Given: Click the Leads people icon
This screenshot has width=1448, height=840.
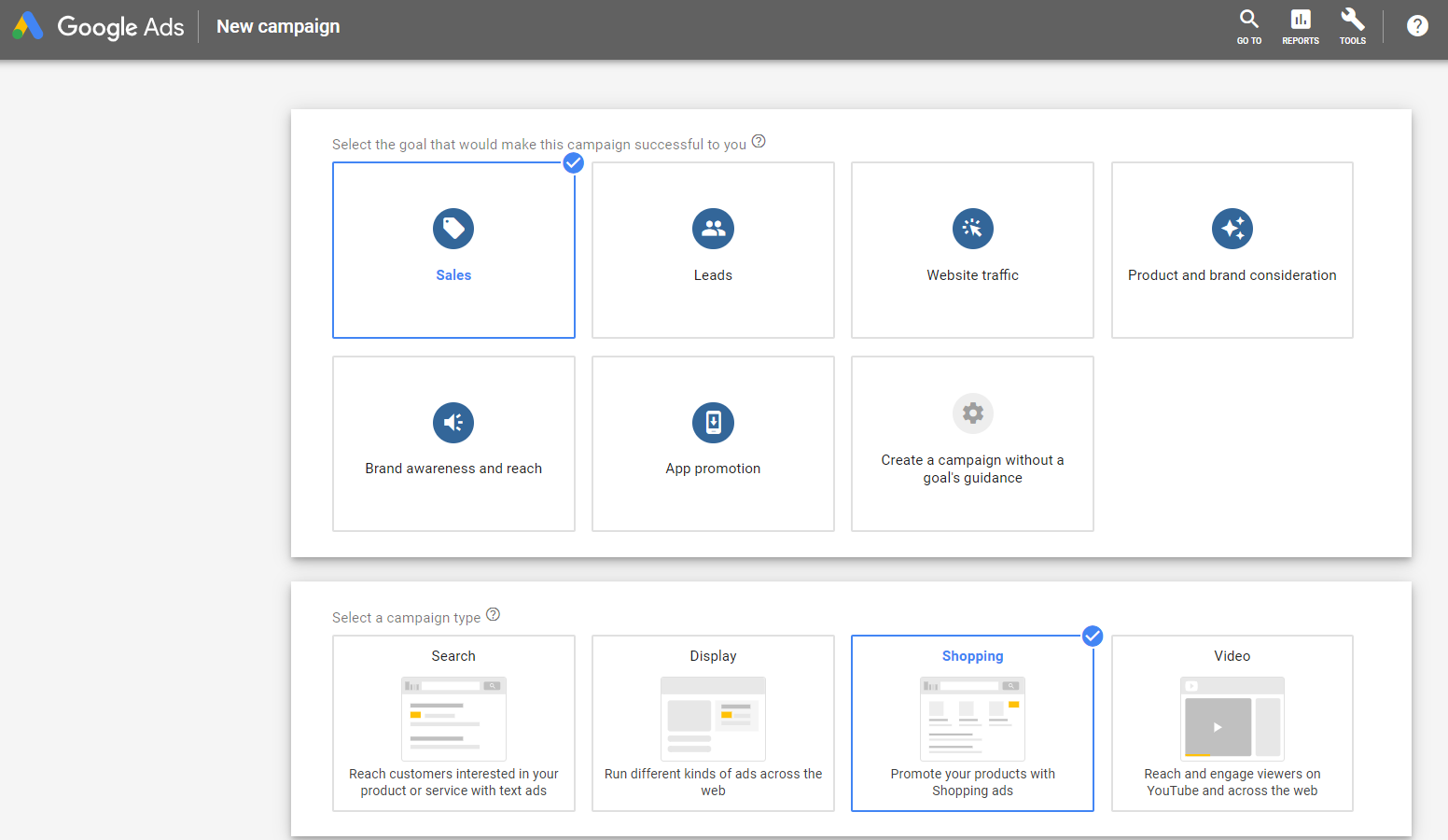Looking at the screenshot, I should [713, 229].
